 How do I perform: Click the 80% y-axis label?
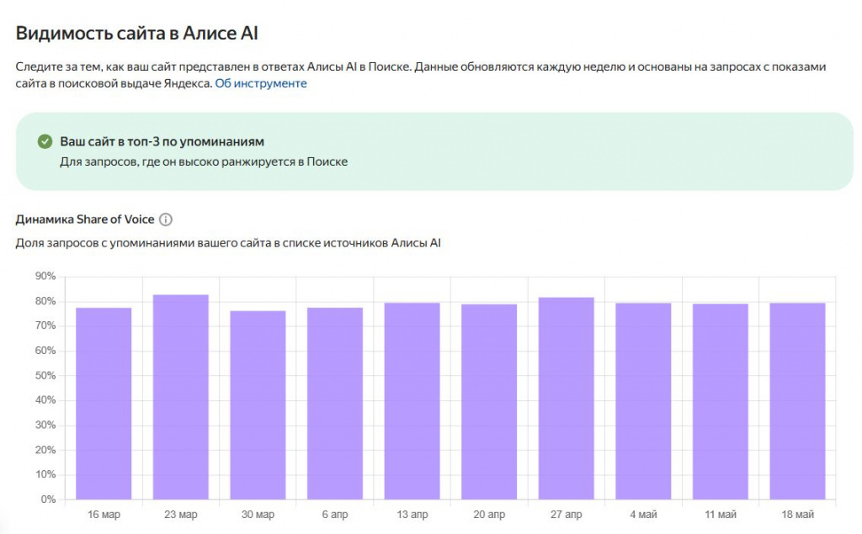tap(45, 301)
